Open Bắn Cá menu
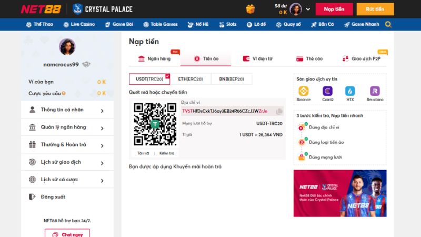The width and height of the screenshot is (421, 237). click(x=322, y=24)
